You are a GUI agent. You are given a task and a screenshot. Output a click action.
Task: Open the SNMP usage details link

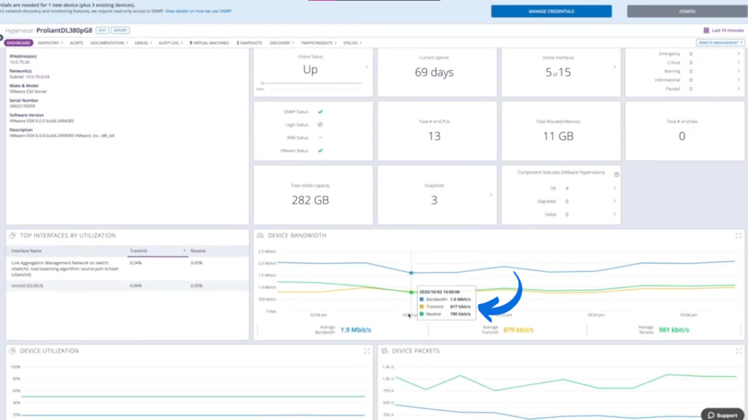tap(198, 11)
